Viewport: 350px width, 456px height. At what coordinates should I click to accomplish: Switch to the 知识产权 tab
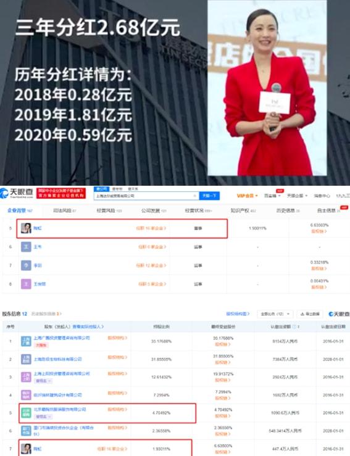(243, 210)
